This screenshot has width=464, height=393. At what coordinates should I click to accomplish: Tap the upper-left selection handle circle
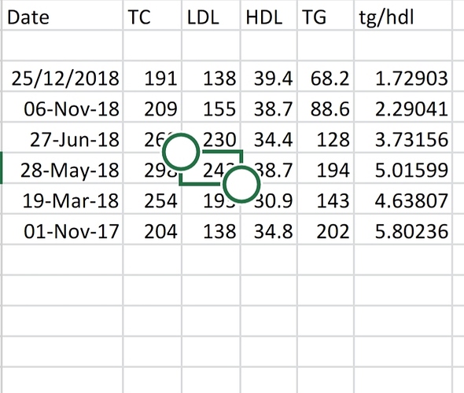[x=181, y=152]
